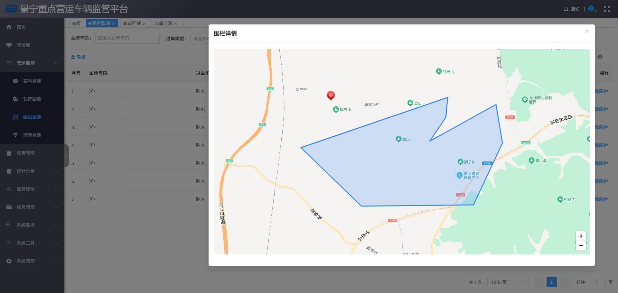
Task: Collapse the sidebar with the handle
Action: click(67, 156)
